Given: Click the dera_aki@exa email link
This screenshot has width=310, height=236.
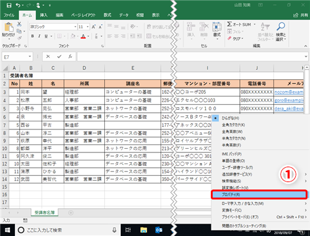Looking at the screenshot, I should [289, 108].
